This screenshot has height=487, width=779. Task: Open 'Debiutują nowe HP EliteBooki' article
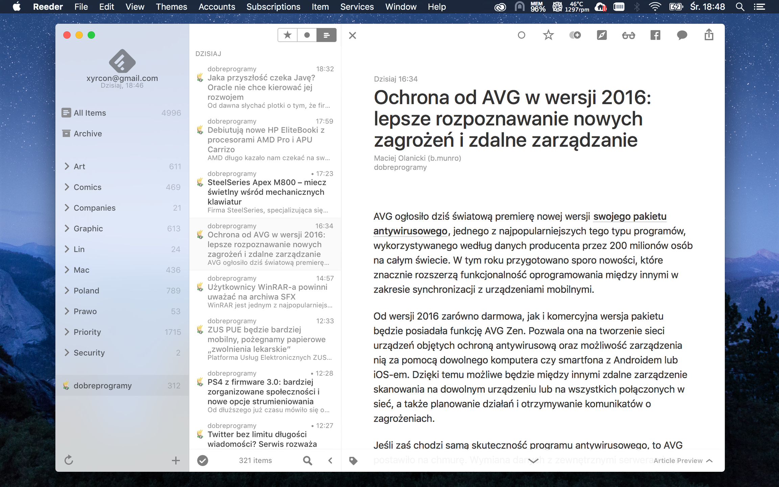(x=265, y=140)
